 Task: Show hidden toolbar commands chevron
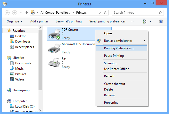[x=133, y=21]
